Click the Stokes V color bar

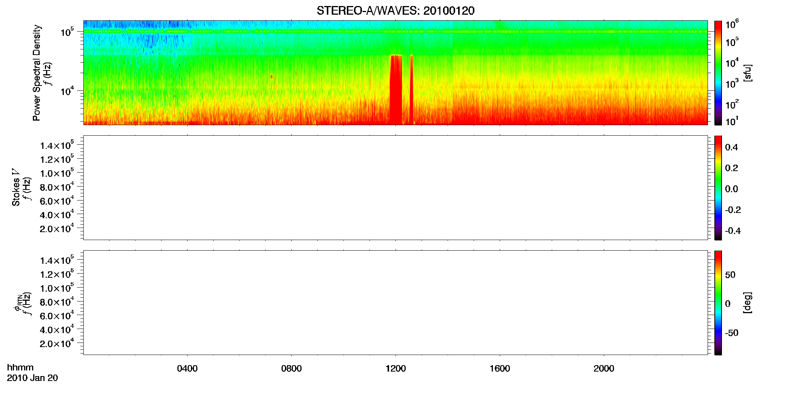718,188
